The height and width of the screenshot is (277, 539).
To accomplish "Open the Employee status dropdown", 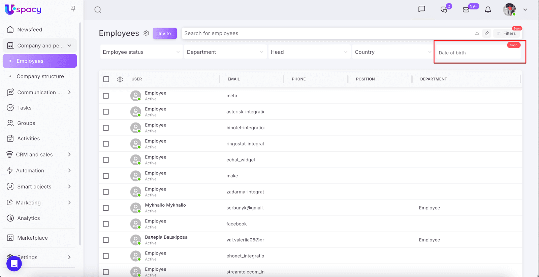I will [141, 52].
